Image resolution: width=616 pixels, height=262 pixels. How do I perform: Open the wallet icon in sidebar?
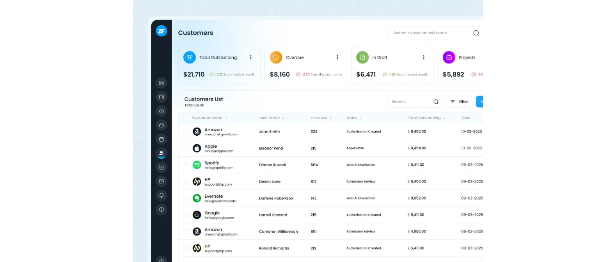[x=162, y=97]
